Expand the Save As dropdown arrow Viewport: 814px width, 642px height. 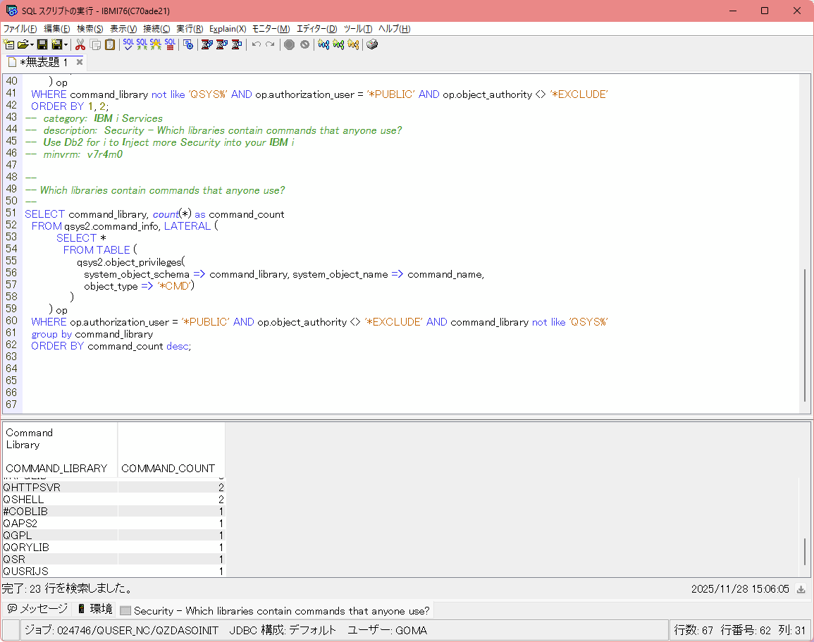(x=66, y=44)
